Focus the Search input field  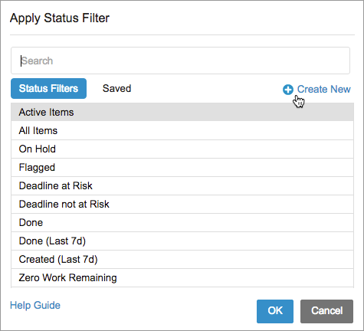point(180,61)
